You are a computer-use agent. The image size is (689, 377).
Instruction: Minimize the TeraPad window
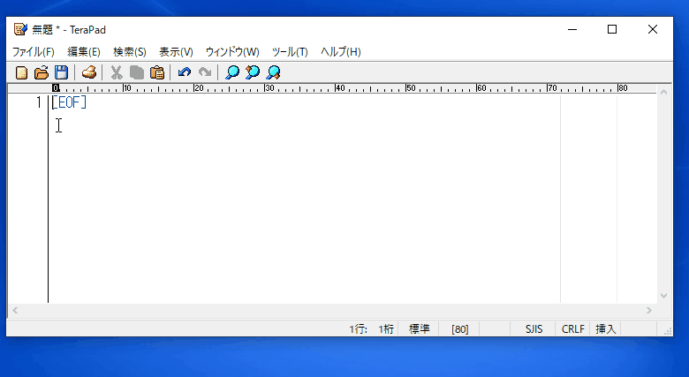point(572,29)
